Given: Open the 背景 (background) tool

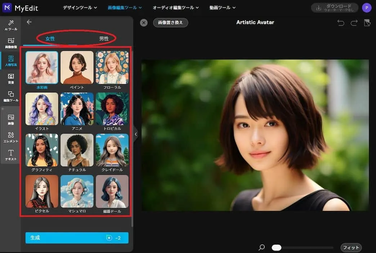Looking at the screenshot, I should 10,78.
